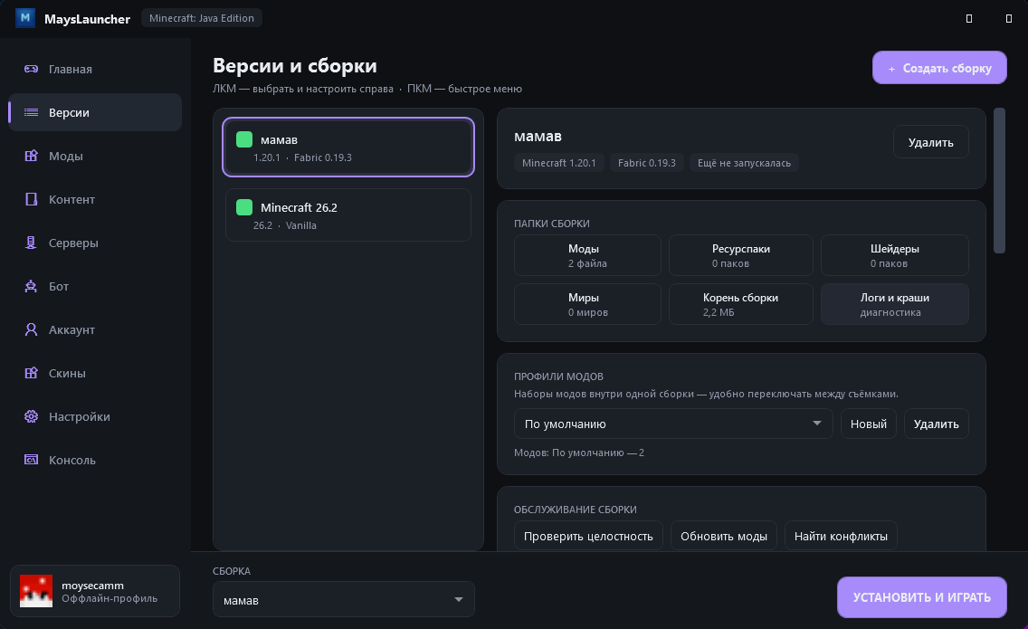Click Создать сборку button

tap(939, 68)
